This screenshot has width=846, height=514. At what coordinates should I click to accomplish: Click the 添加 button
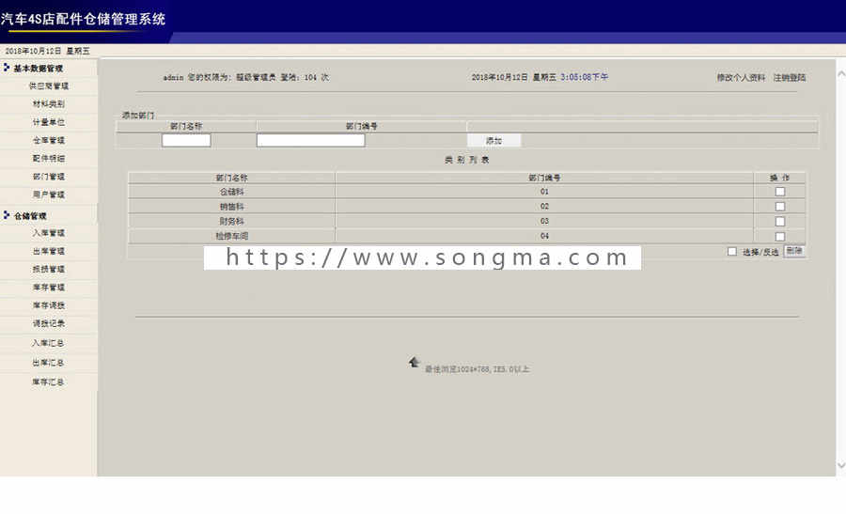point(494,140)
